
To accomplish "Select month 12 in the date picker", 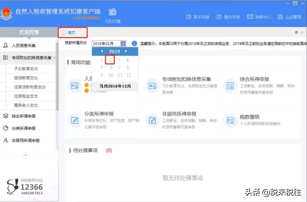I will coord(128,75).
